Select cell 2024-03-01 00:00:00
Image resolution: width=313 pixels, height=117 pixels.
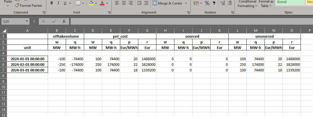pyautogui.click(x=27, y=70)
